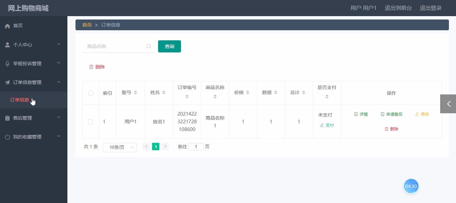Click the paper plane icon for 订单信息管理

point(7,82)
